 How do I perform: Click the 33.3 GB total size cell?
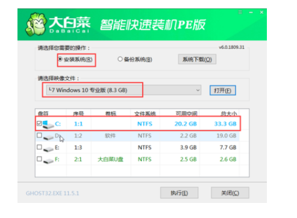click(225, 123)
